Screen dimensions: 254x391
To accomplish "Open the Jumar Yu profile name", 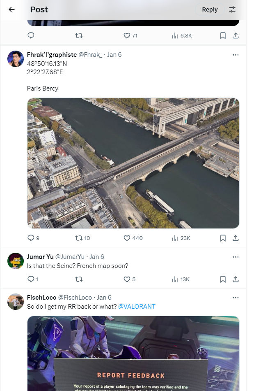I will [40, 257].
